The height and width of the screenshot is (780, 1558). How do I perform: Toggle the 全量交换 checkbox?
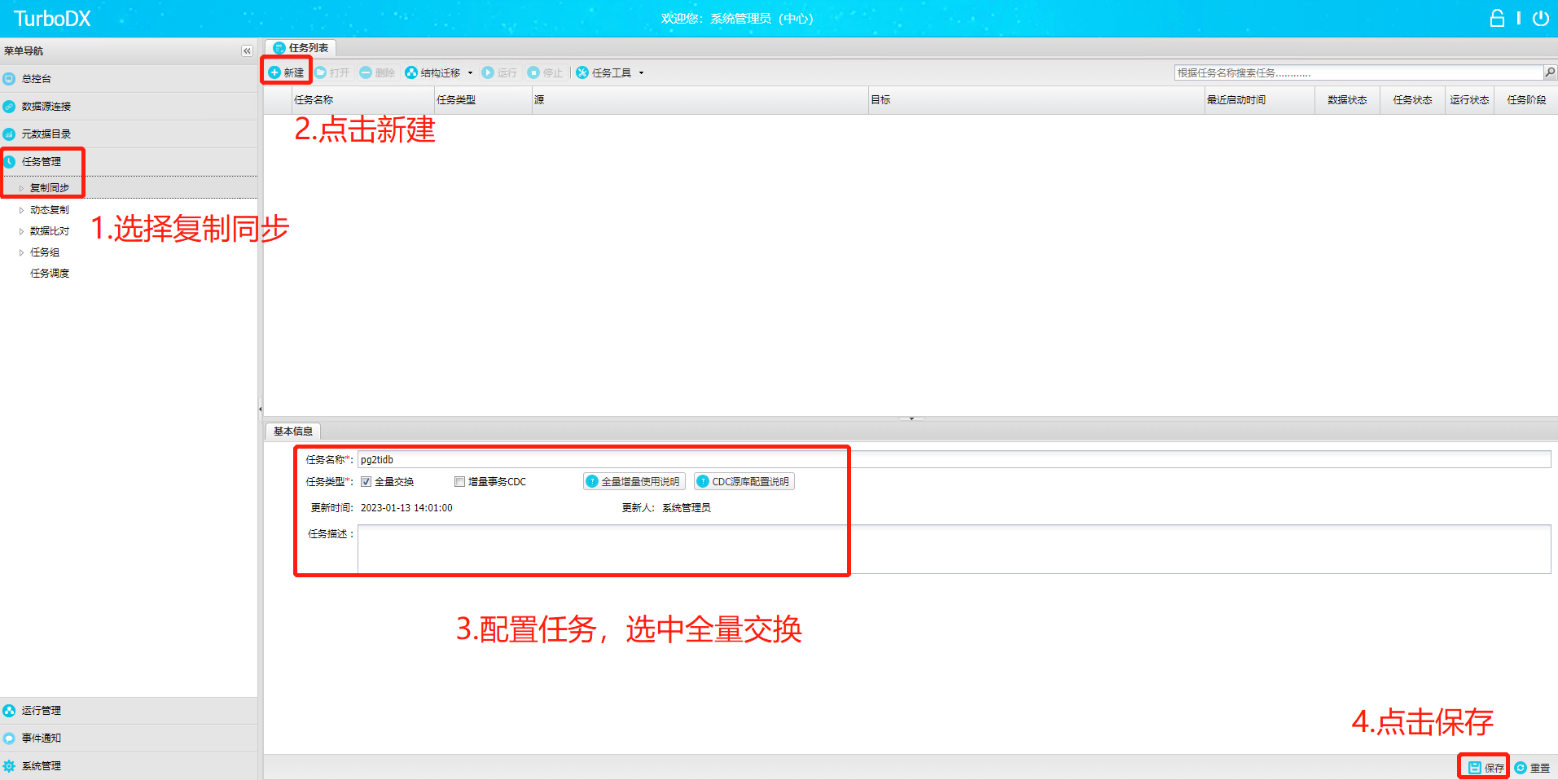point(366,482)
